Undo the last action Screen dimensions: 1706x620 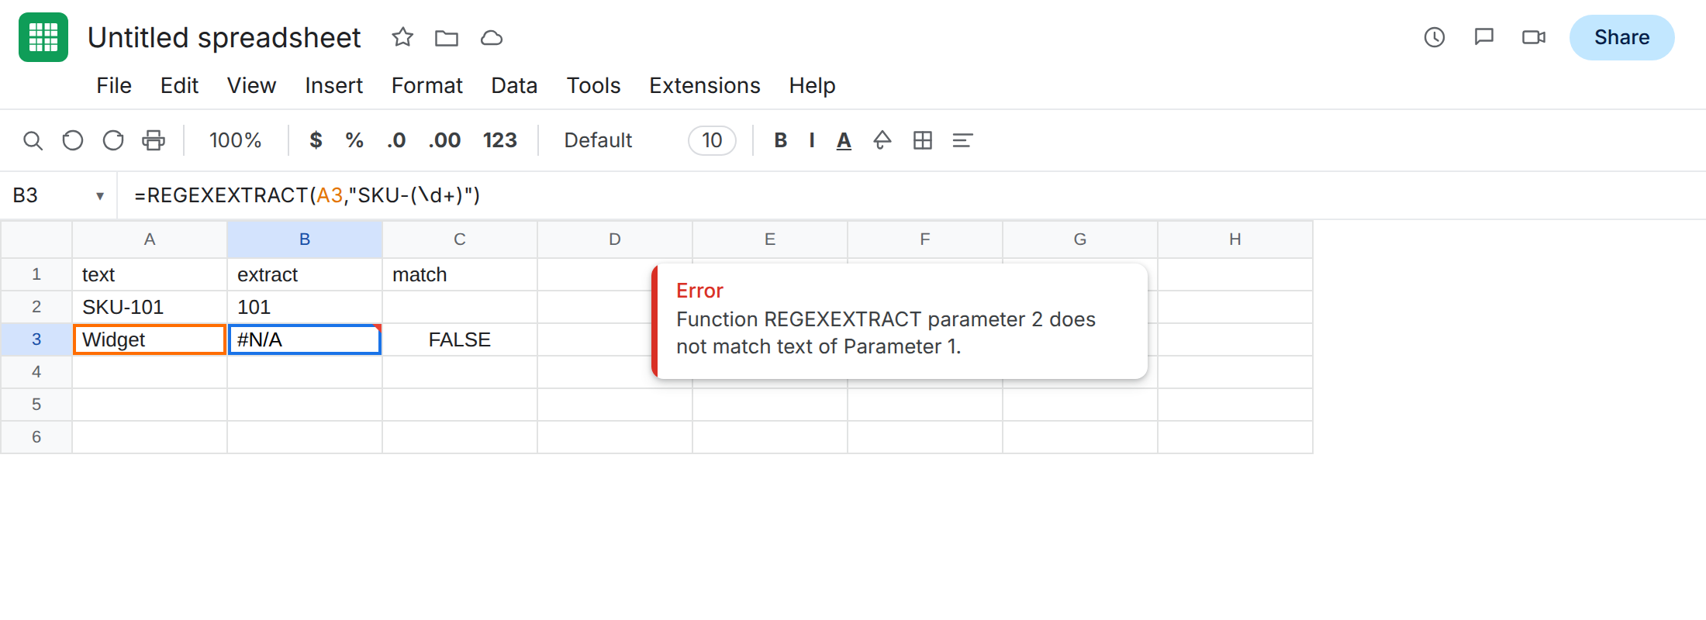73,140
